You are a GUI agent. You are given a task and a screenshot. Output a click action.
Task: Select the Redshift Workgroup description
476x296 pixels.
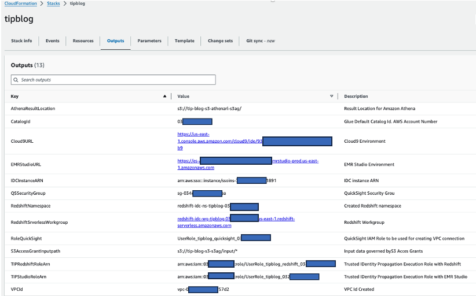coord(364,223)
